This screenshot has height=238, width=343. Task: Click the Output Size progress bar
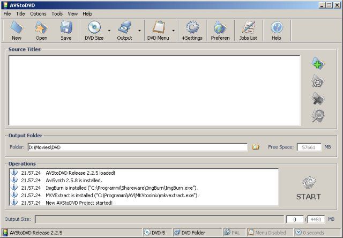[x=159, y=219]
